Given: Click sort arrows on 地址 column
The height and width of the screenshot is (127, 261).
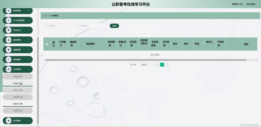Looking at the screenshot, I should pos(189,44).
